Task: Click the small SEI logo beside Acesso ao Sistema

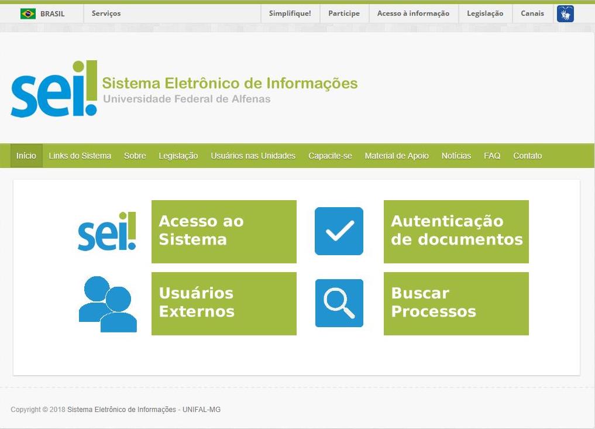Action: pos(107,231)
